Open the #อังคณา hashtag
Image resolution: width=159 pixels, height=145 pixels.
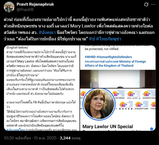pyautogui.click(x=47, y=33)
